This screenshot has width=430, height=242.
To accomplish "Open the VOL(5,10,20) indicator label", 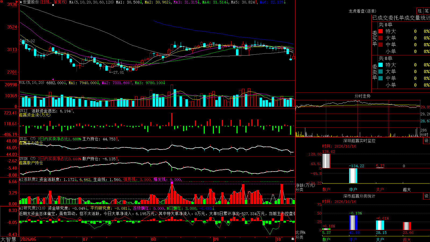I will 32,83.
